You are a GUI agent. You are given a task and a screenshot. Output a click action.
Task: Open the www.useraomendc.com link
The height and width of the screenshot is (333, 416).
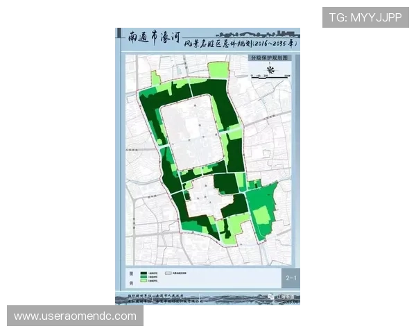pyautogui.click(x=75, y=316)
